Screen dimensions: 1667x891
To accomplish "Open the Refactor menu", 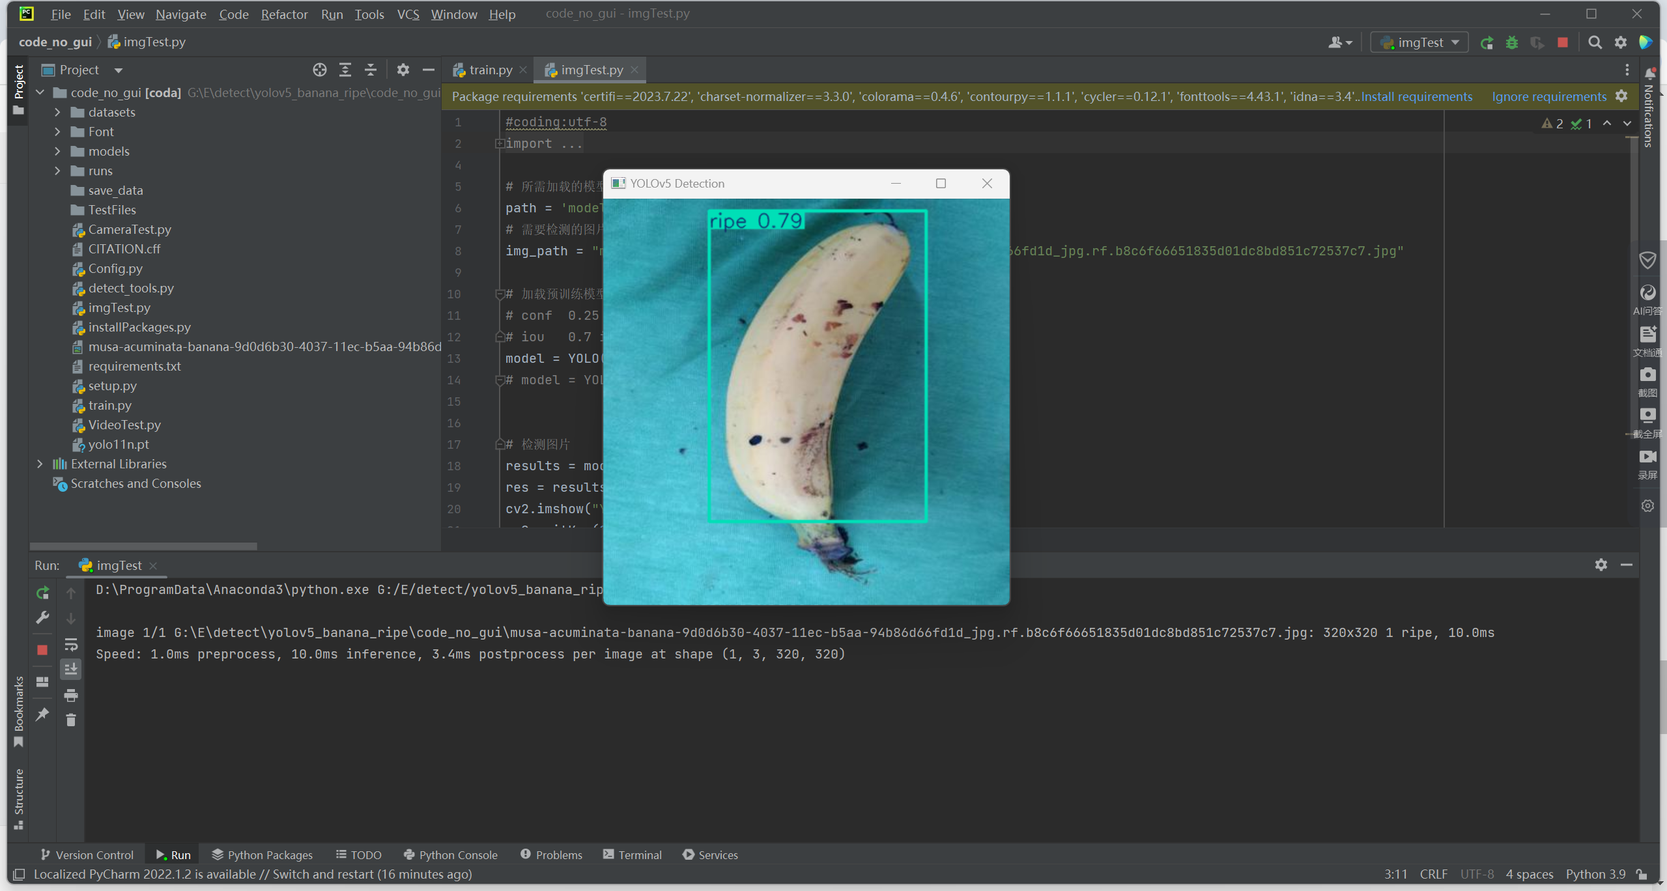I will pyautogui.click(x=284, y=14).
